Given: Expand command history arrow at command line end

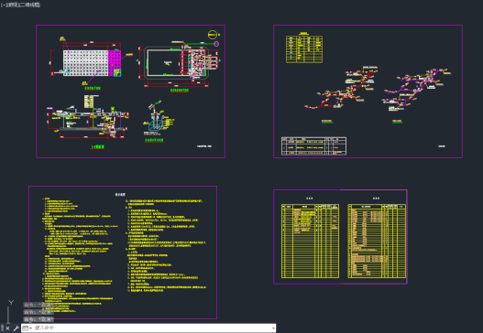Looking at the screenshot, I should click(273, 328).
